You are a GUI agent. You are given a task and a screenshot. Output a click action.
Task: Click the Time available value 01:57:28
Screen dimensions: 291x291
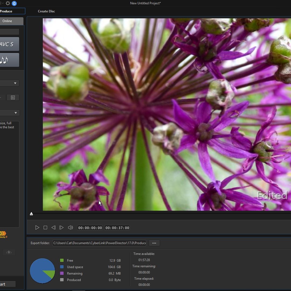[144, 260]
